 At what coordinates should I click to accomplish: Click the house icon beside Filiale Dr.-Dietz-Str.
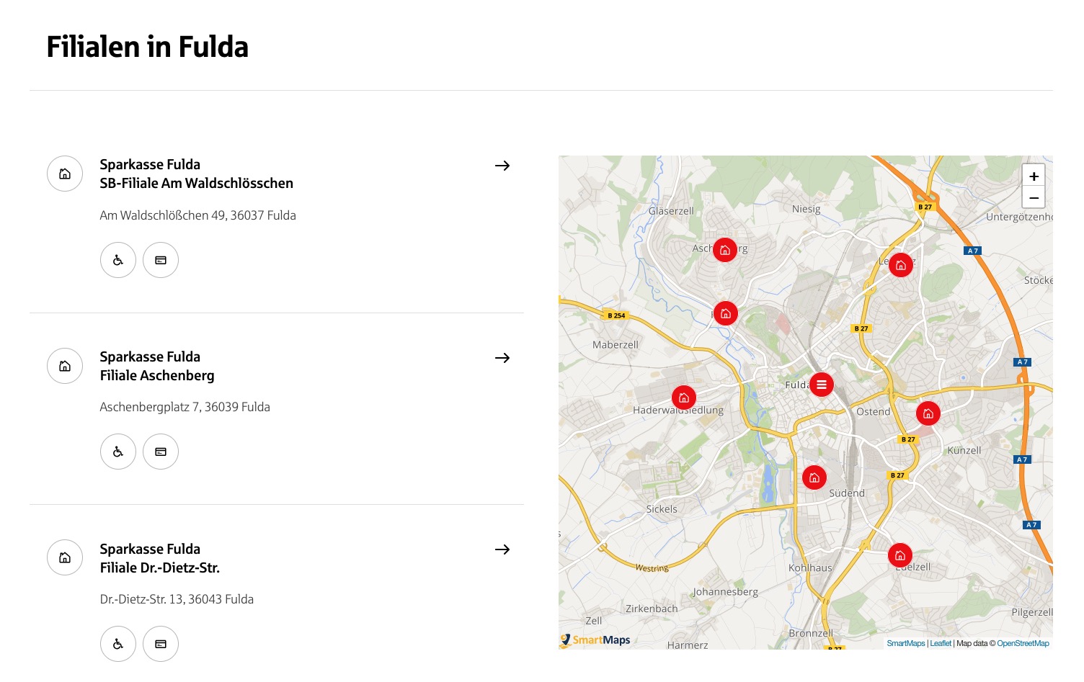point(65,557)
